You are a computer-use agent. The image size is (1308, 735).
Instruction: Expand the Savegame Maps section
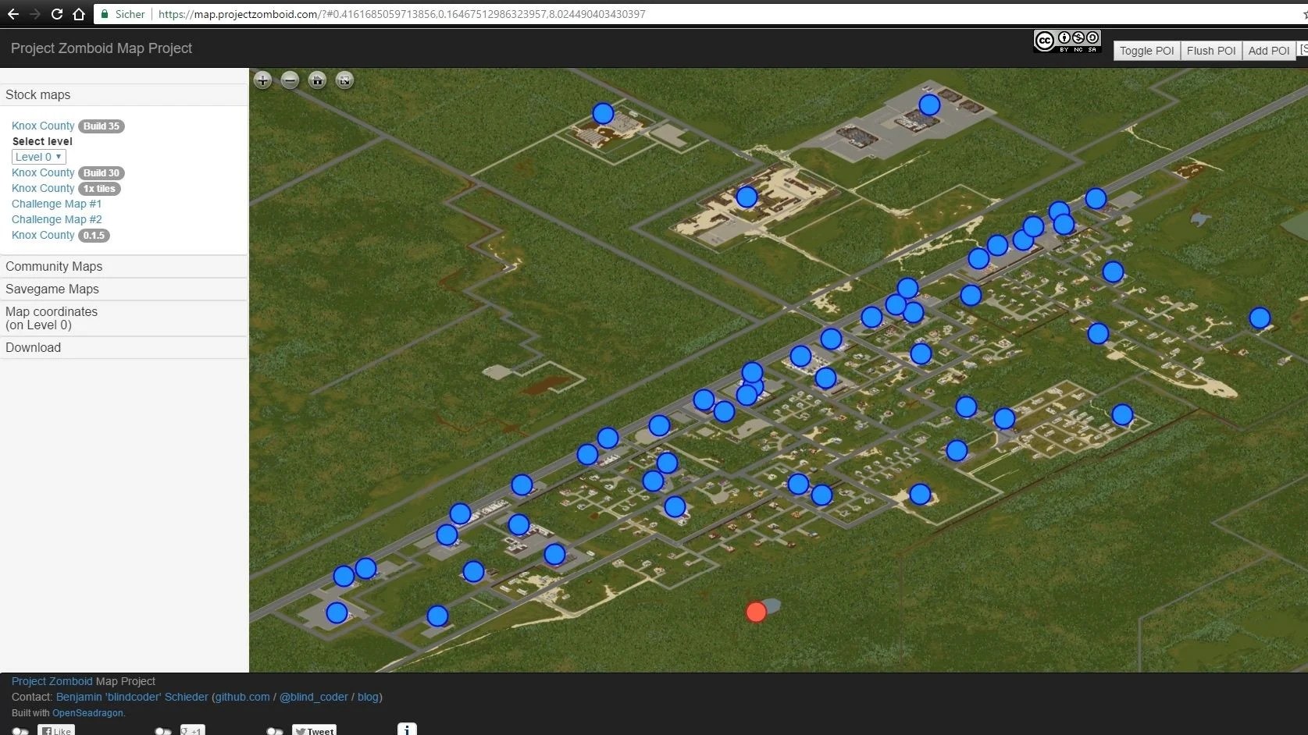[52, 289]
